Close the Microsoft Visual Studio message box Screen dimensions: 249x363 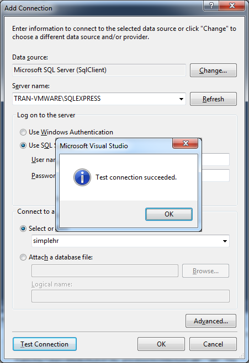[185, 143]
